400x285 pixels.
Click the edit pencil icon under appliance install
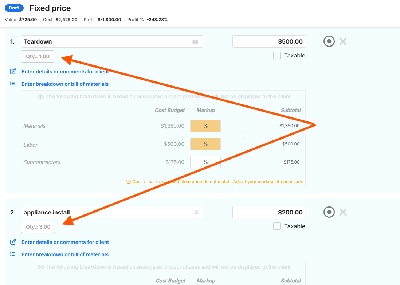pos(13,242)
